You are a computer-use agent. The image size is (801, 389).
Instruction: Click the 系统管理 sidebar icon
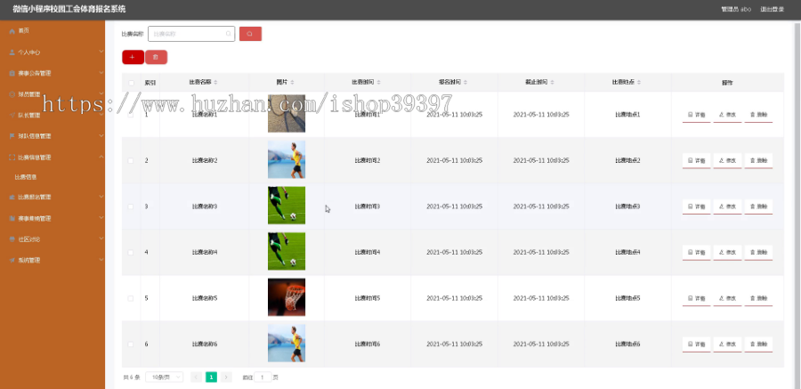point(12,260)
